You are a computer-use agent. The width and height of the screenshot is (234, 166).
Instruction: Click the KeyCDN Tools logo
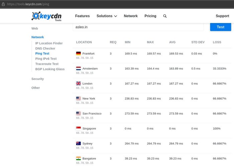[x=46, y=16]
